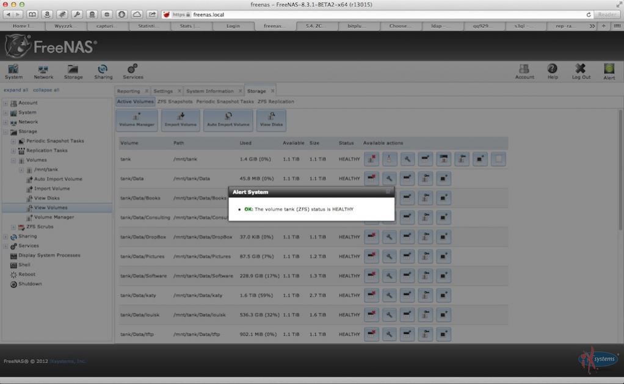The height and width of the screenshot is (384, 624).
Task: Click the red-flag icon in the tank/Data/louisk row
Action: tap(371, 315)
